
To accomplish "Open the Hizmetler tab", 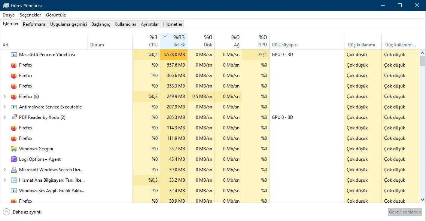I will coord(173,24).
